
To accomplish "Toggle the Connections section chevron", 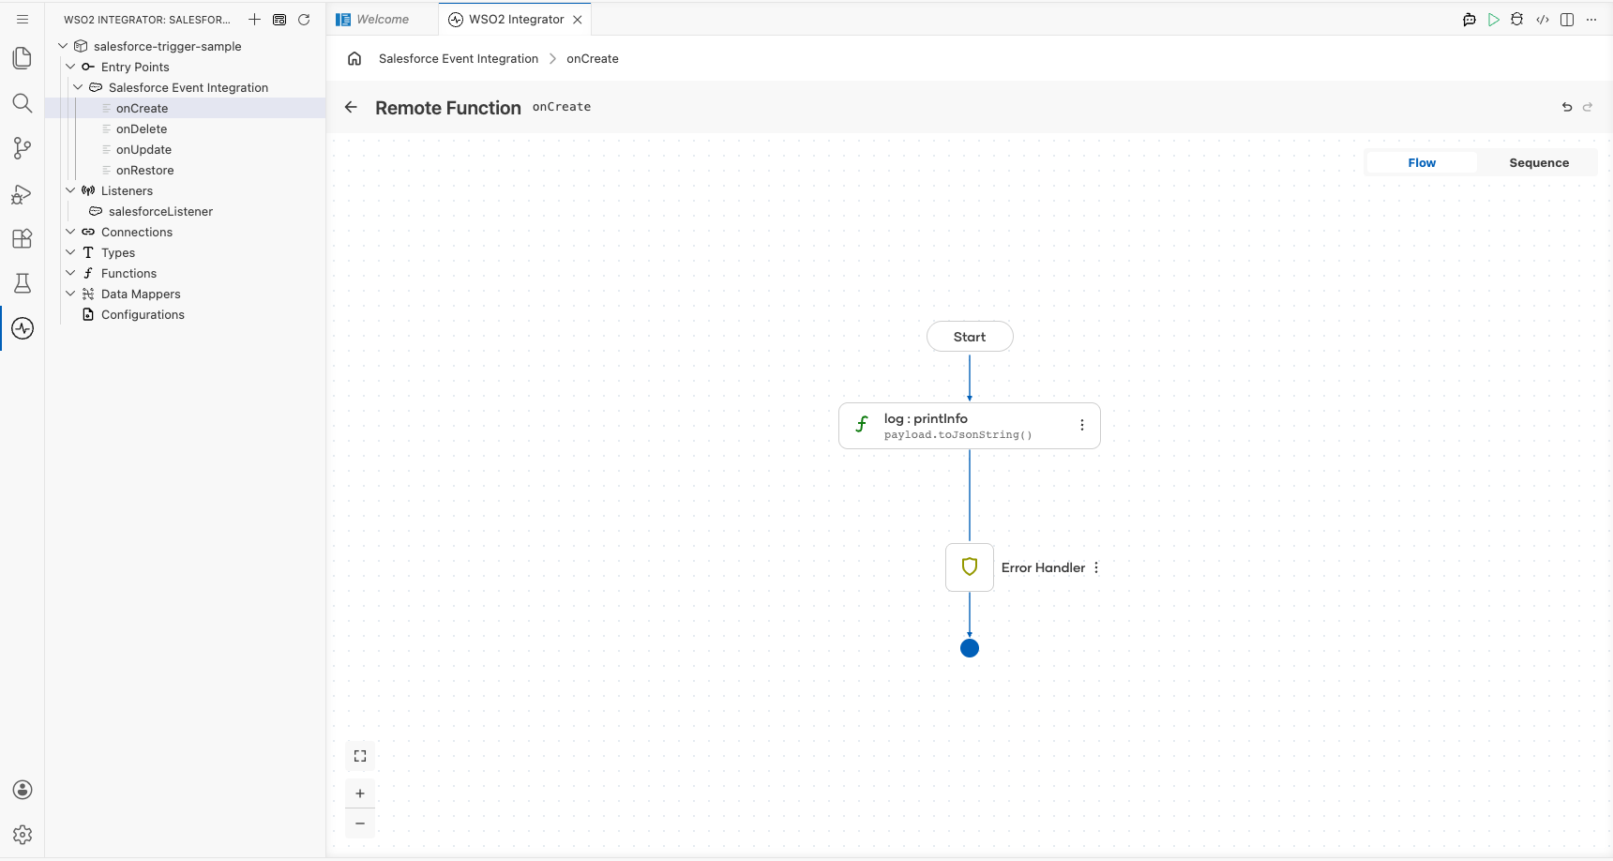I will 70,232.
